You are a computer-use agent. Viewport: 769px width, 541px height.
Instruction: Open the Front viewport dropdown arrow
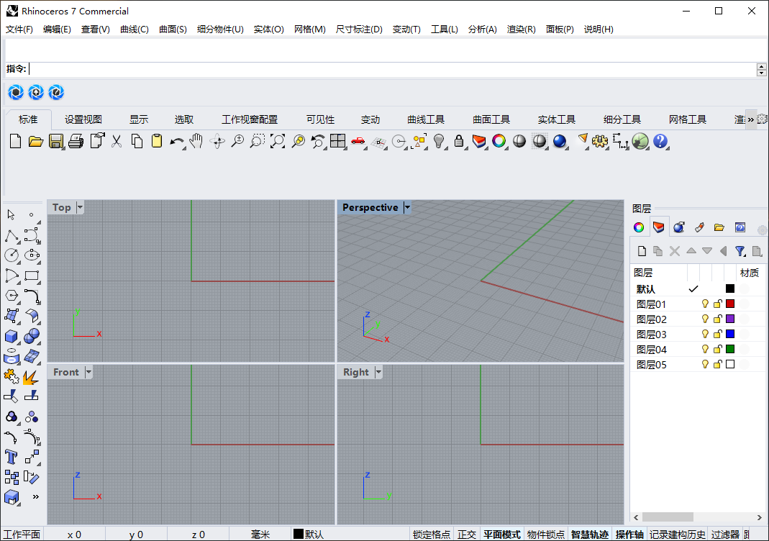pos(88,372)
